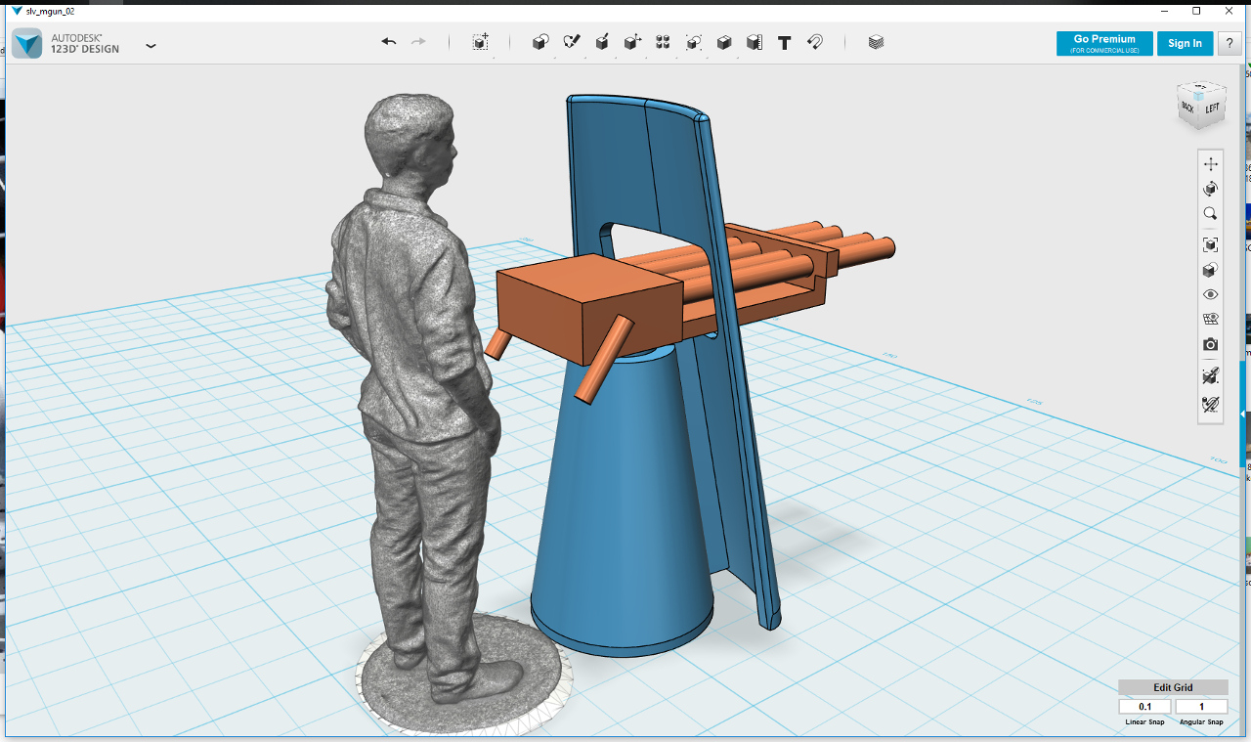Click the Sign In button
Viewport: 1251px width, 742px height.
coord(1185,43)
